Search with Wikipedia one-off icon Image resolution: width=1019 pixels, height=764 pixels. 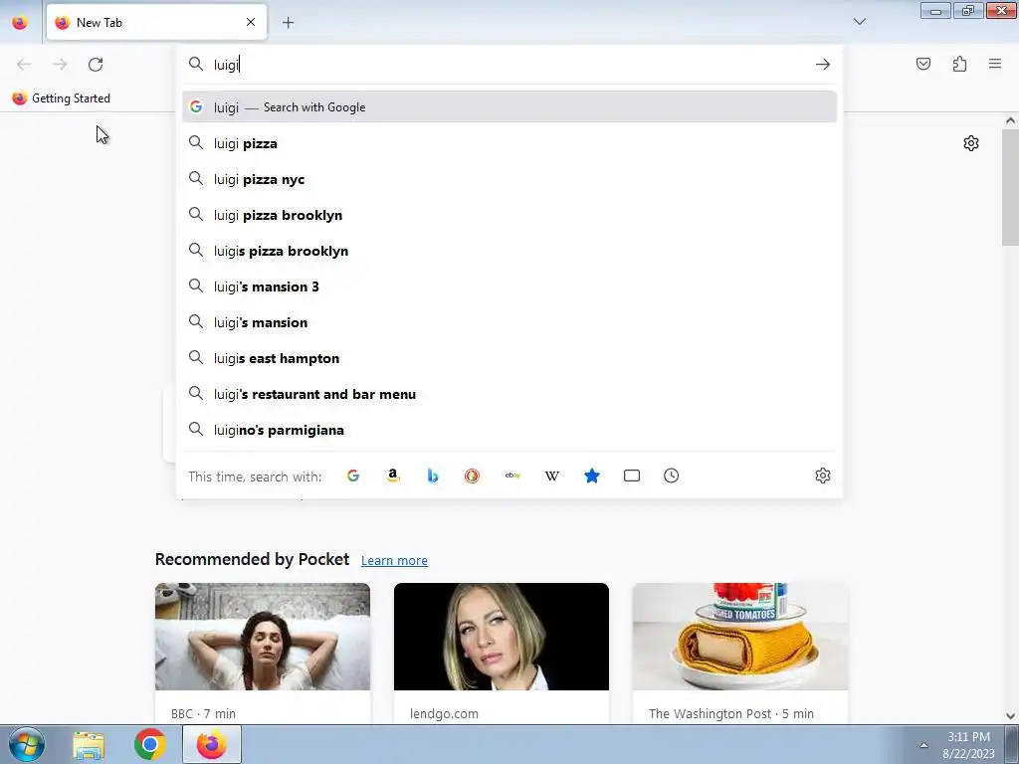(x=551, y=476)
